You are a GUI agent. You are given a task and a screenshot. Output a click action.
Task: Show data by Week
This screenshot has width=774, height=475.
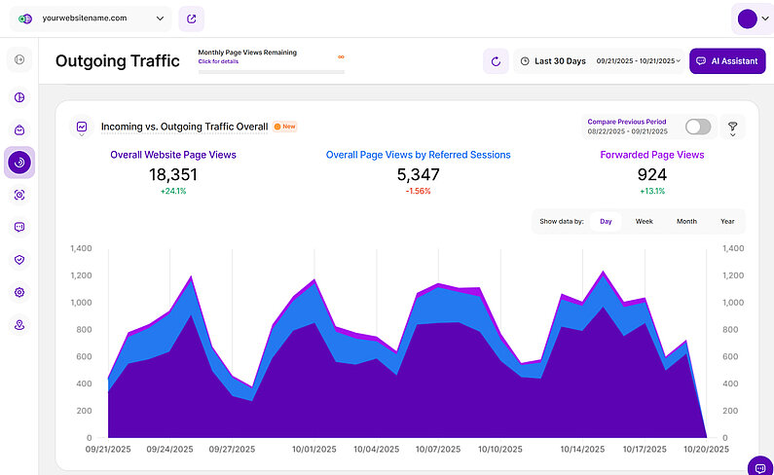click(x=645, y=221)
